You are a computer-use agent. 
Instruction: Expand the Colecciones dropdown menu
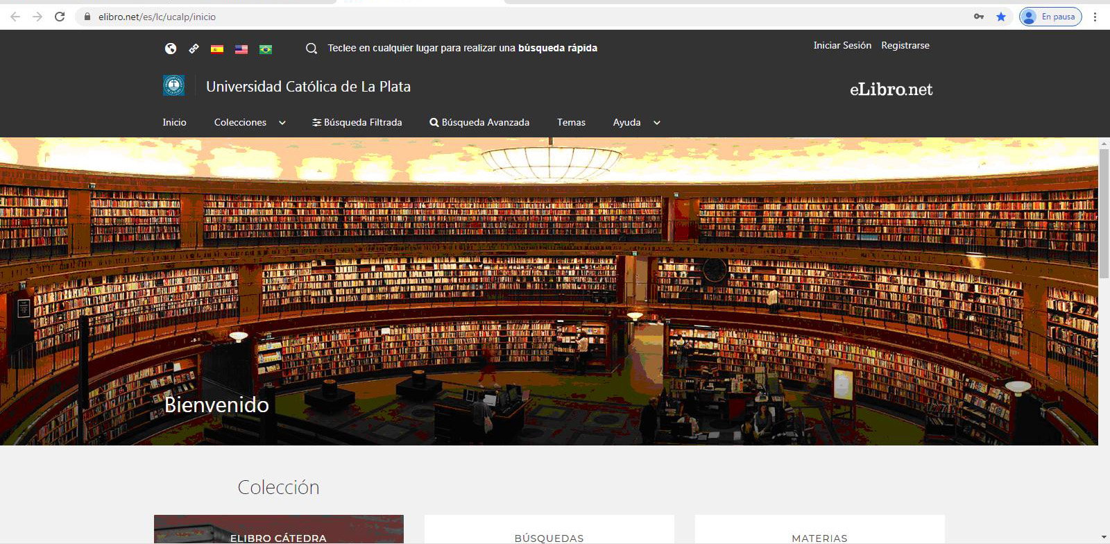(x=250, y=123)
